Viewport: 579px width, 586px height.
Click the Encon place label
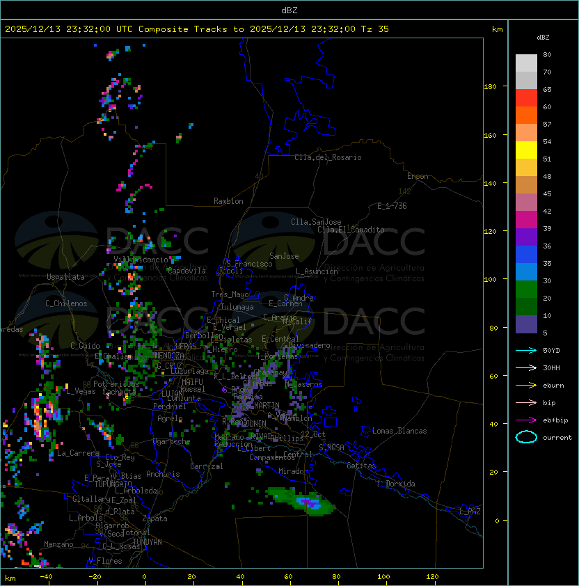pos(418,176)
